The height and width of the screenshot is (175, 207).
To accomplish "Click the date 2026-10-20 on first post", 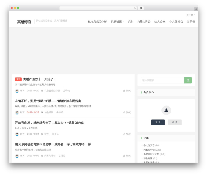I will (33, 91).
